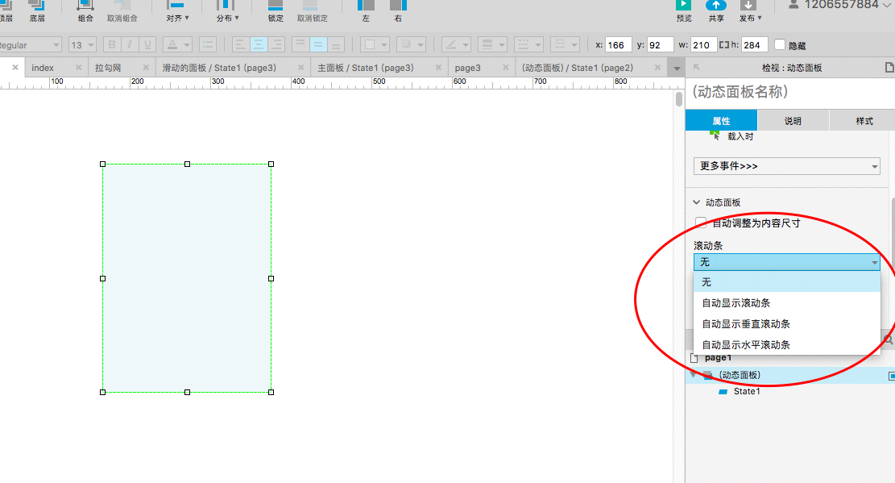Viewport: 895px width, 483px height.
Task: Align text to the right
Action: tap(276, 44)
